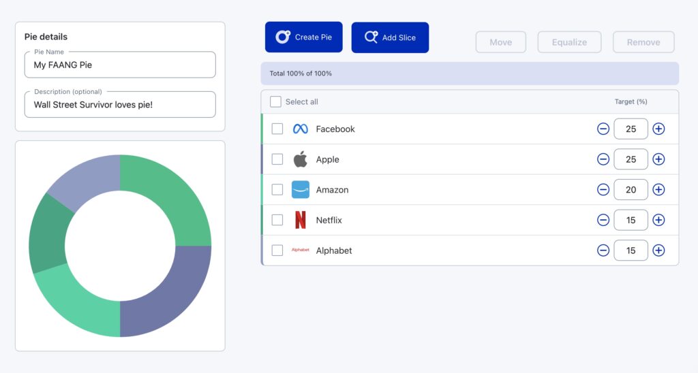Increase Facebook target with plus icon
Viewport: 698px width, 373px height.
tap(659, 129)
